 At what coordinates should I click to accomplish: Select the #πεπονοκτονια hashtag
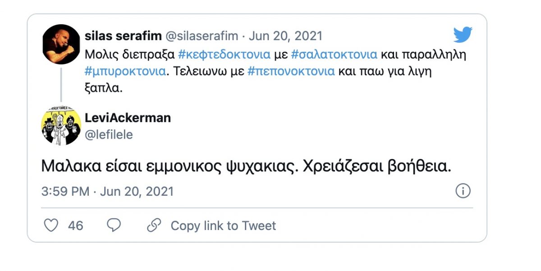click(x=291, y=71)
